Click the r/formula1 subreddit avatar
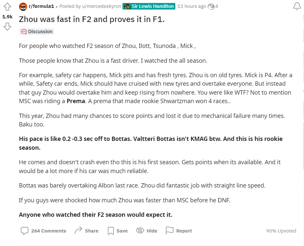 [x=23, y=7]
